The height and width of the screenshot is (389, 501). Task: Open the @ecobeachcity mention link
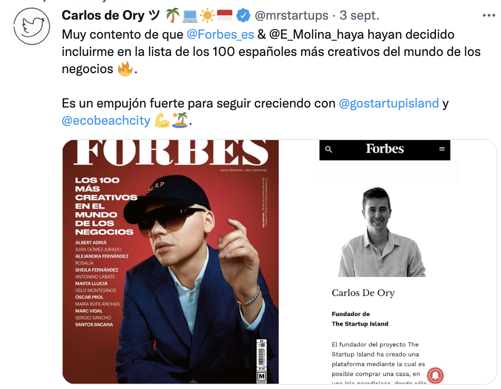(x=106, y=120)
